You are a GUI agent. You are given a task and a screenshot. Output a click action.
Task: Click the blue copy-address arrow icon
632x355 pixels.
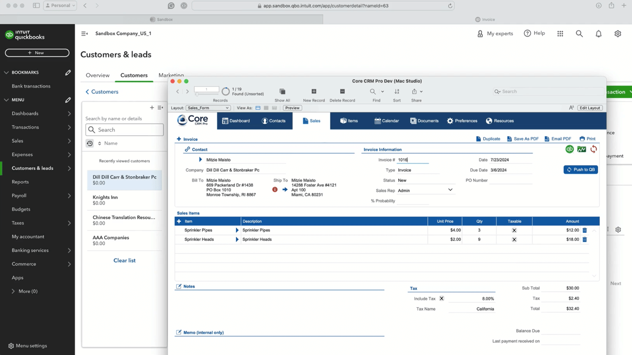tap(285, 189)
